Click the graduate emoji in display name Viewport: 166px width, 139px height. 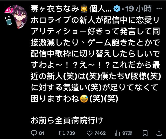point(84,9)
